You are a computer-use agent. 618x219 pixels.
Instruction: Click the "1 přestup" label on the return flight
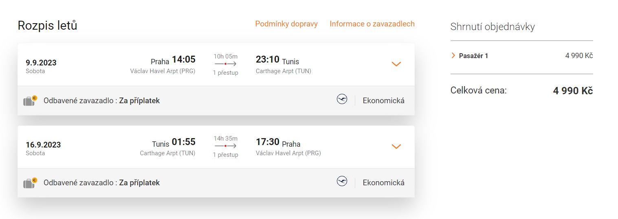[x=225, y=155]
